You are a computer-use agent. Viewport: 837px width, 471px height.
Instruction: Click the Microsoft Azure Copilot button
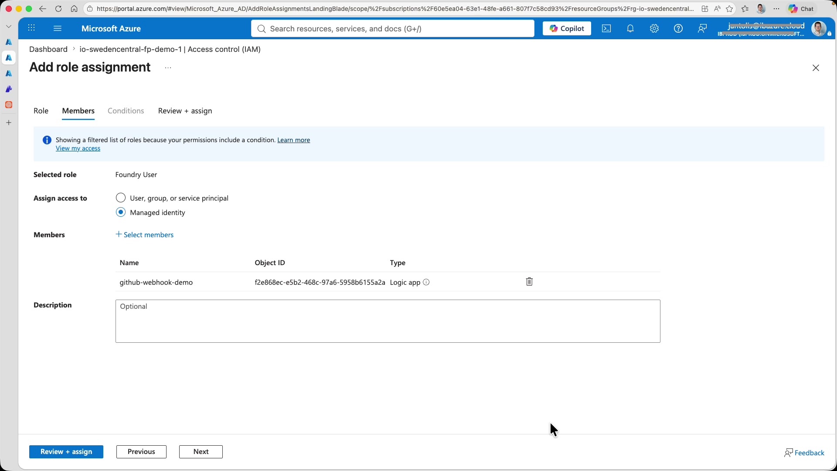[x=567, y=28]
